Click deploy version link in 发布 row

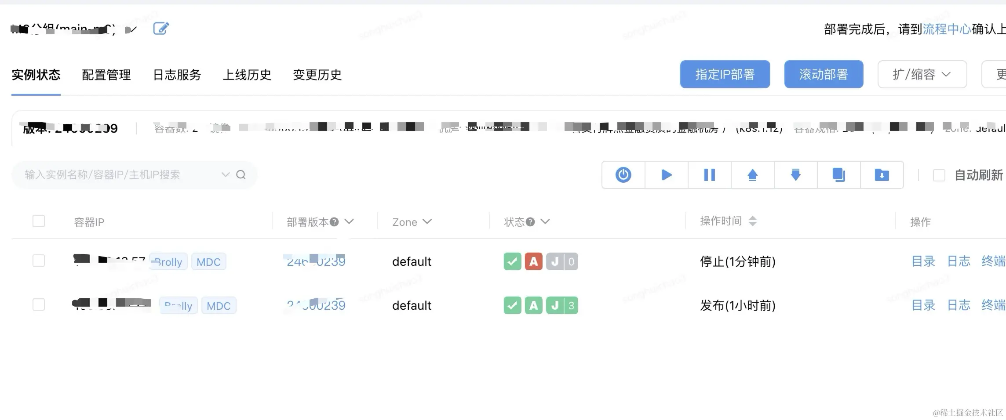pos(316,305)
